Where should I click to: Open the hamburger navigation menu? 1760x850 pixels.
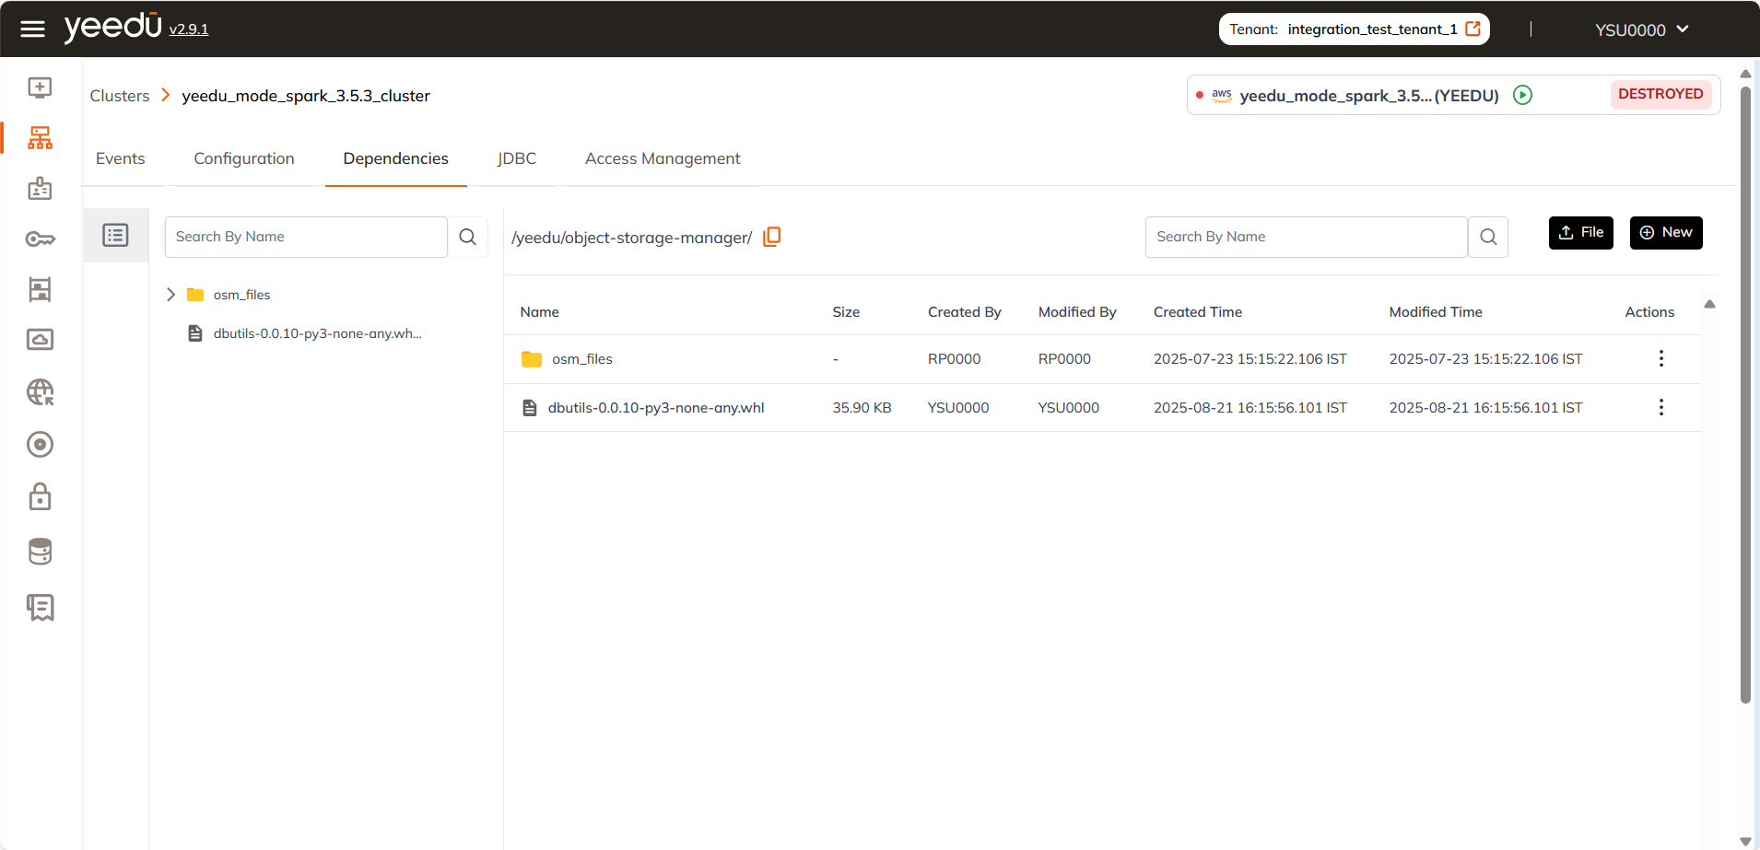[x=32, y=29]
